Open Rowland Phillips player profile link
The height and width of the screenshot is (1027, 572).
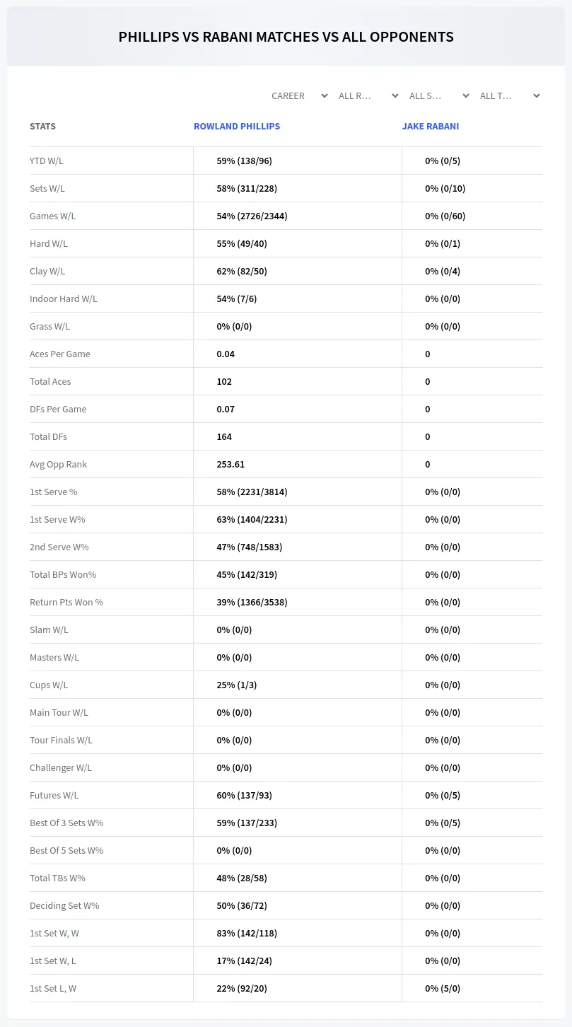[x=237, y=126]
